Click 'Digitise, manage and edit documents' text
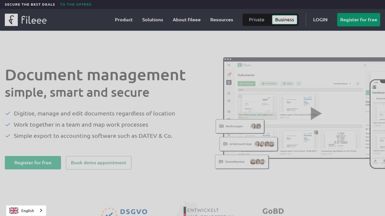The image size is (385, 216). [94, 113]
